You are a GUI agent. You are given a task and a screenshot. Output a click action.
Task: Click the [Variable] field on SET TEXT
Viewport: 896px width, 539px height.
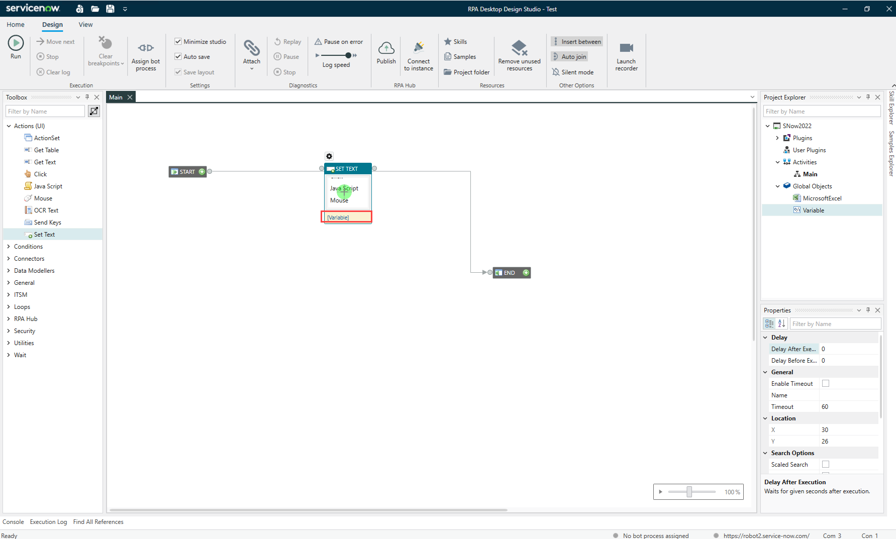(347, 218)
